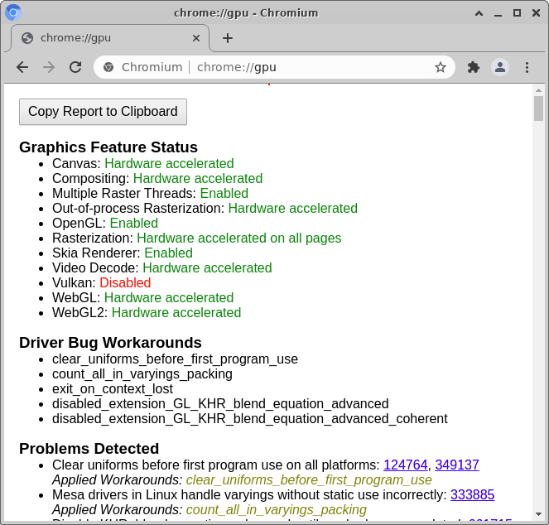Reload the chrome://gpu page
This screenshot has height=525, width=549.
point(75,67)
